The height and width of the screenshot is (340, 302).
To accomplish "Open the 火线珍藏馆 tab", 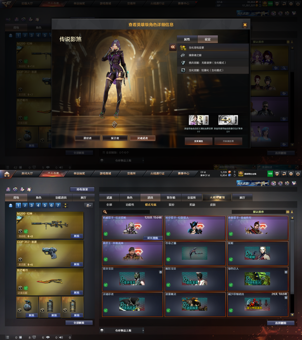I will click(x=217, y=198).
